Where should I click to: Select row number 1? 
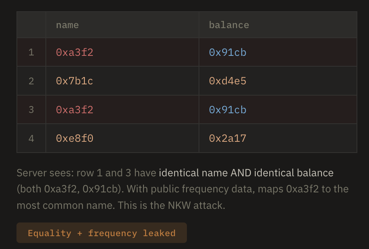pos(31,52)
